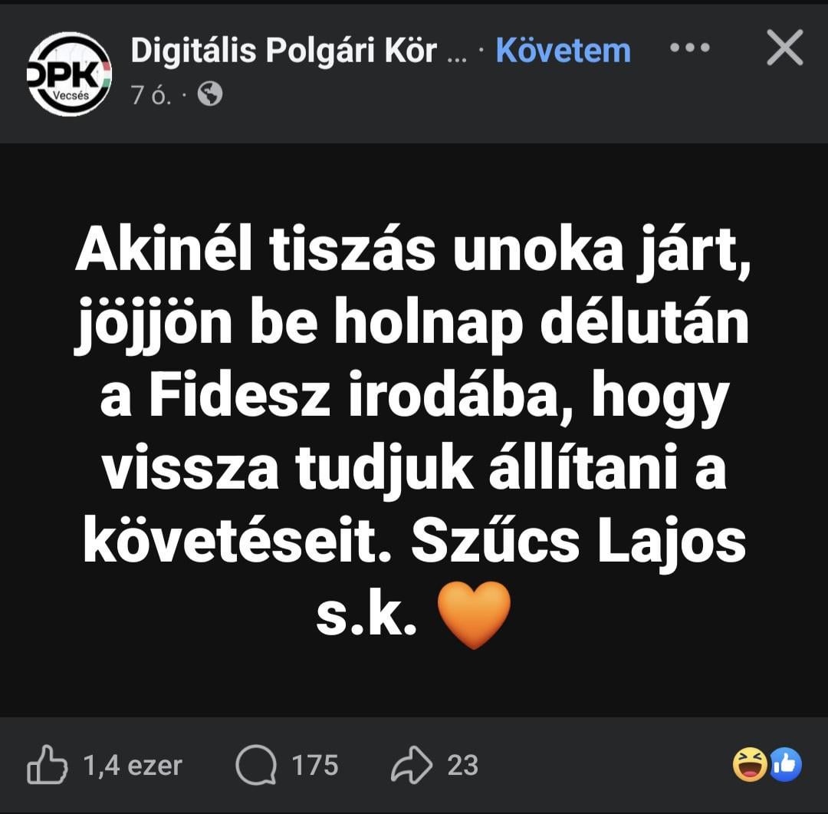Viewport: 828px width, 814px height.
Task: Like the post with thumbs-up outline icon
Action: 47,764
